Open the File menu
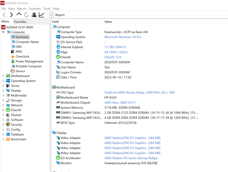The width and height of the screenshot is (228, 172). point(3,9)
